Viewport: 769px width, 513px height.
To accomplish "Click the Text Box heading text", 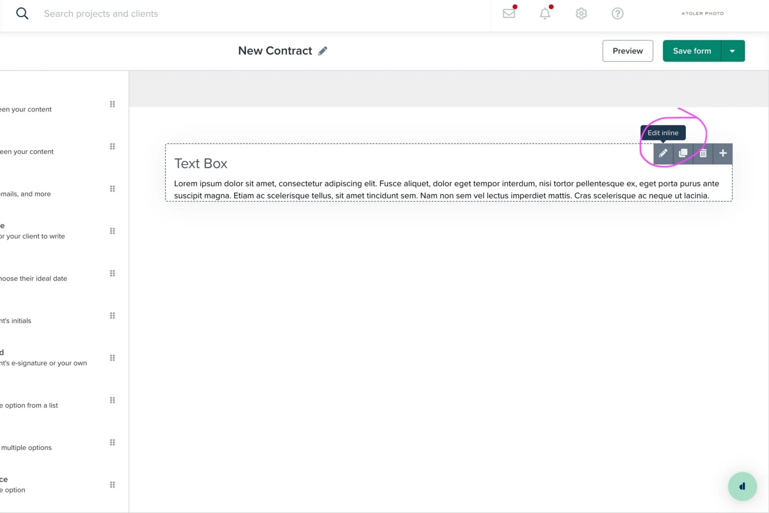I will (200, 163).
